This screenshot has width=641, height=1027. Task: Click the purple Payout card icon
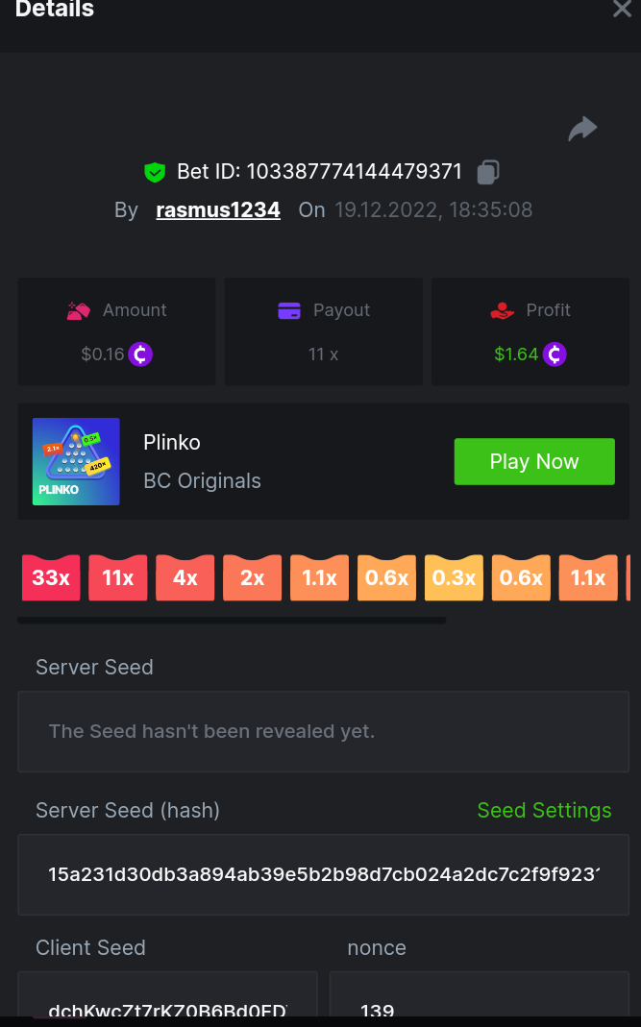(x=289, y=310)
